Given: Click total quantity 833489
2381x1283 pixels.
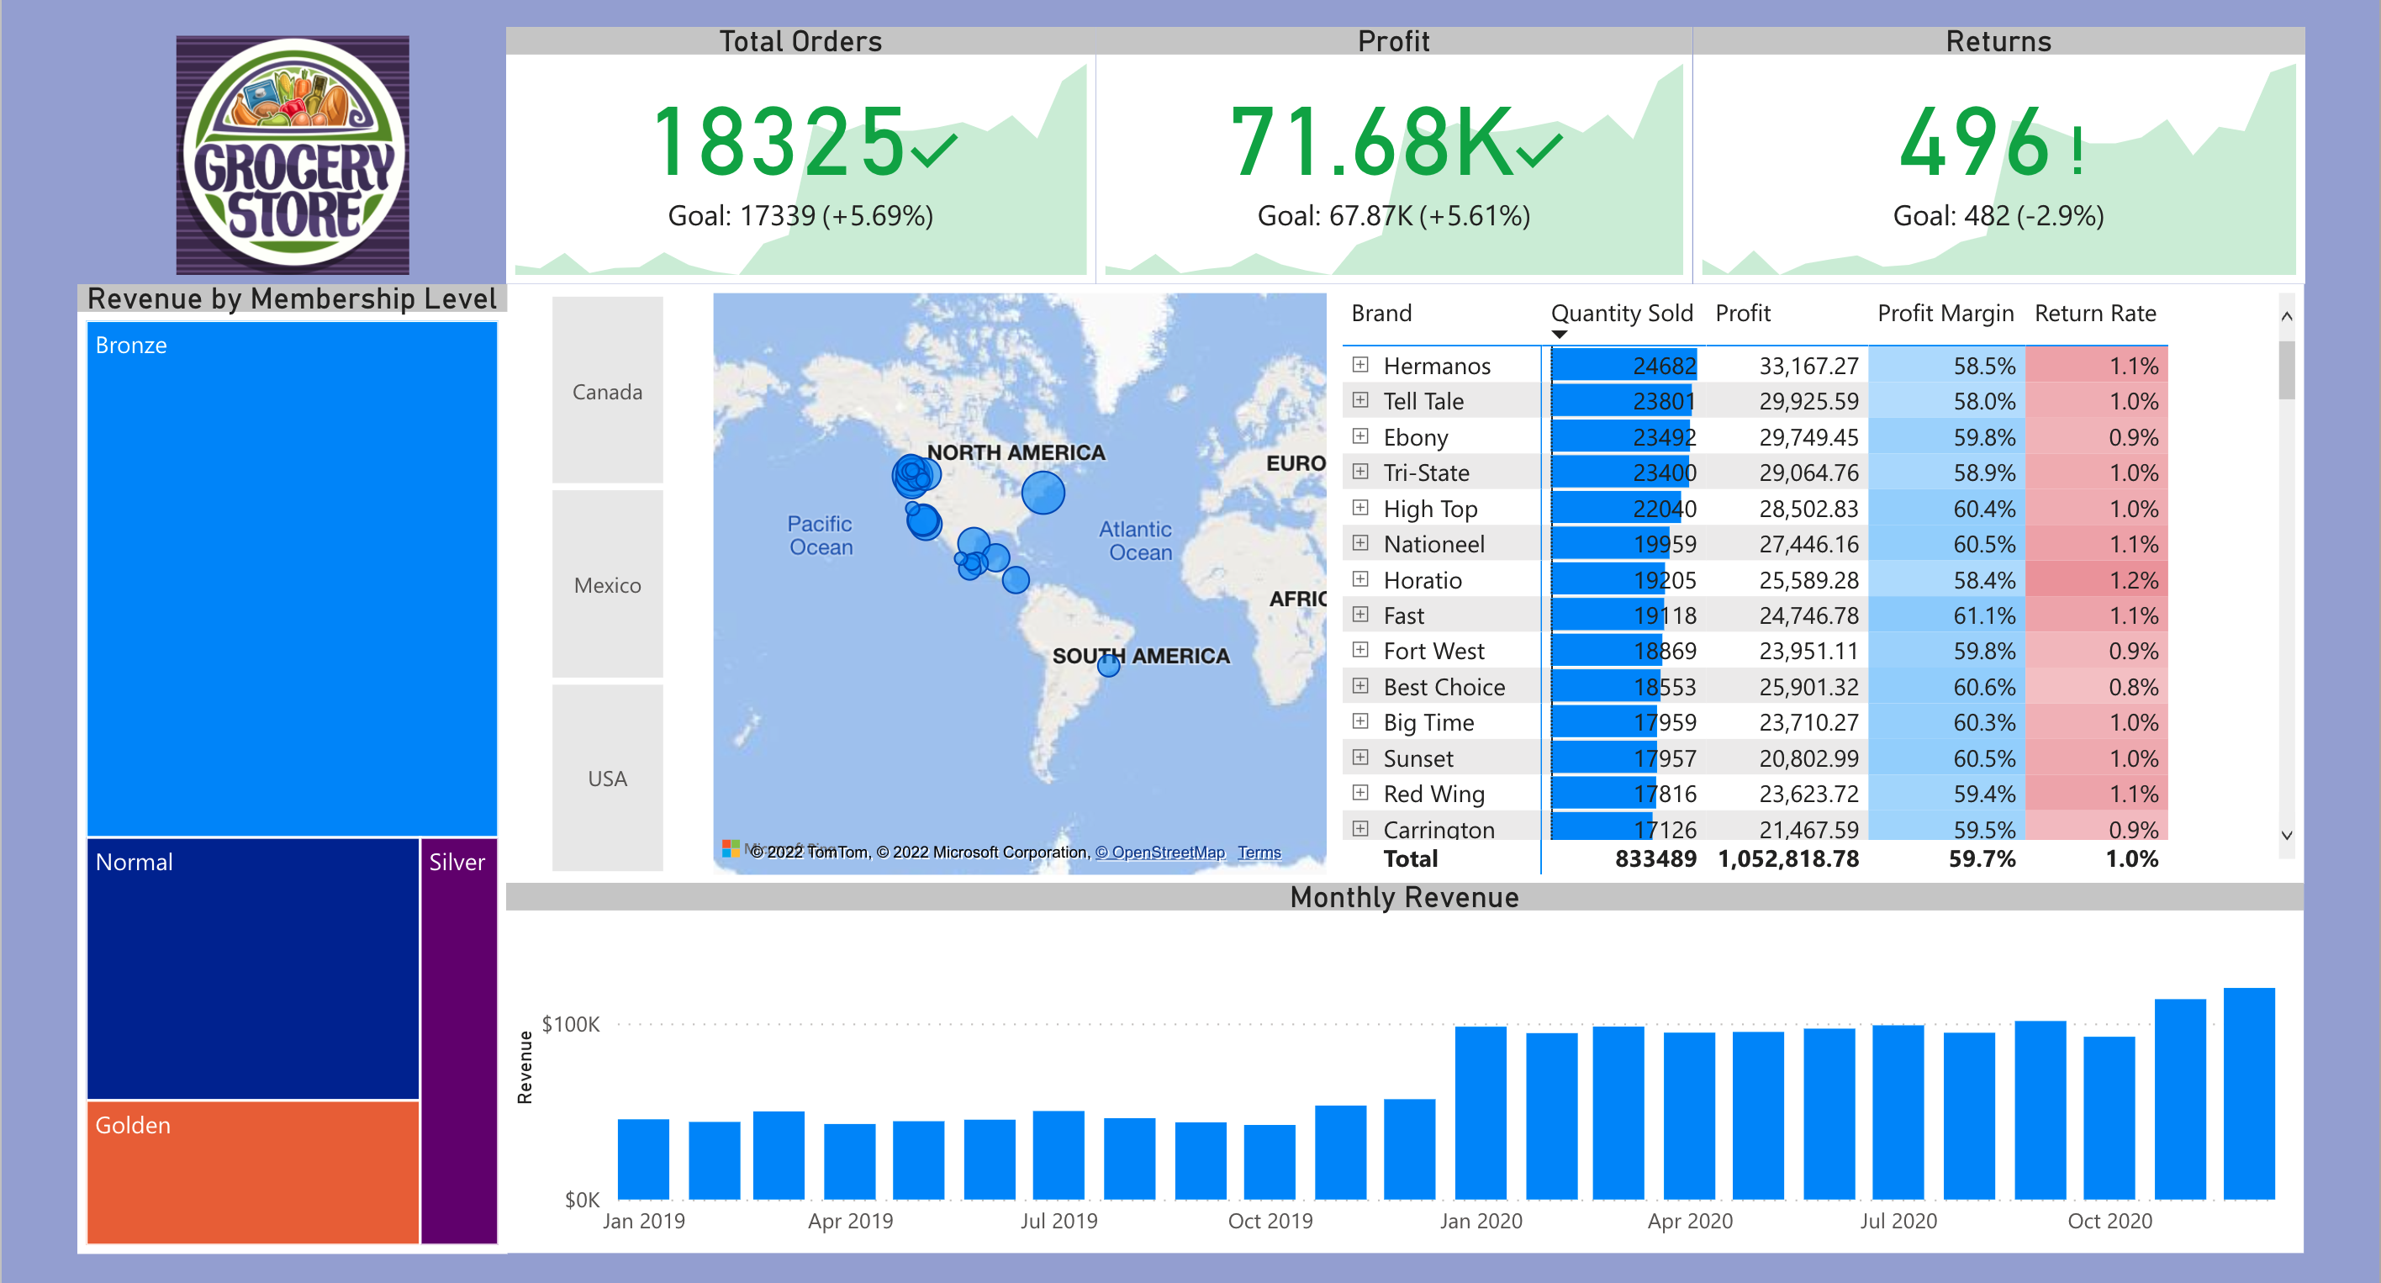Looking at the screenshot, I should click(1655, 858).
